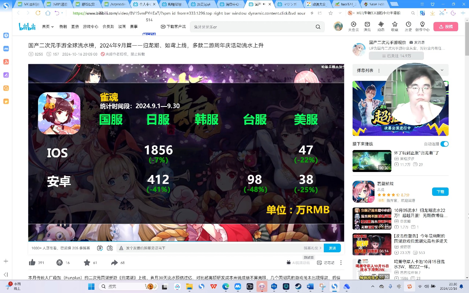Share the video with arrow icon
Image resolution: width=469 pixels, height=293 pixels.
click(114, 262)
